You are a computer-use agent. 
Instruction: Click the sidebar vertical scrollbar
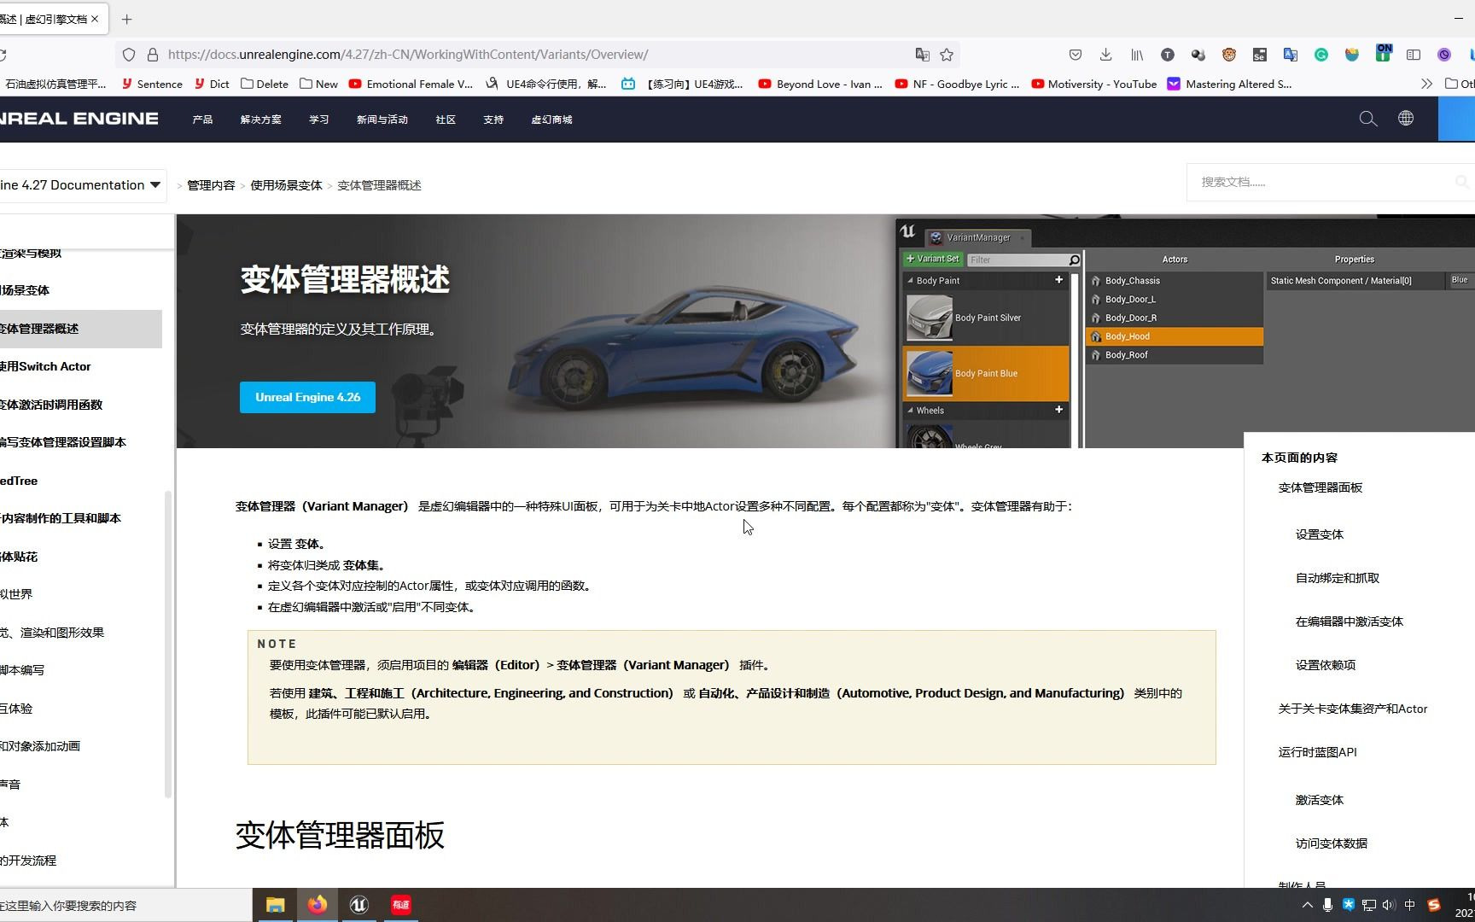pos(168,645)
